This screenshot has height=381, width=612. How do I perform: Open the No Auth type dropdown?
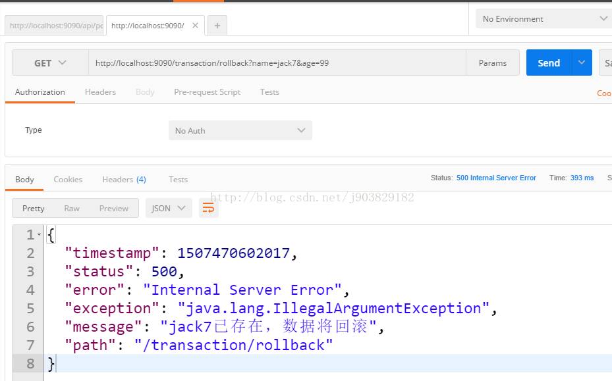pos(240,130)
